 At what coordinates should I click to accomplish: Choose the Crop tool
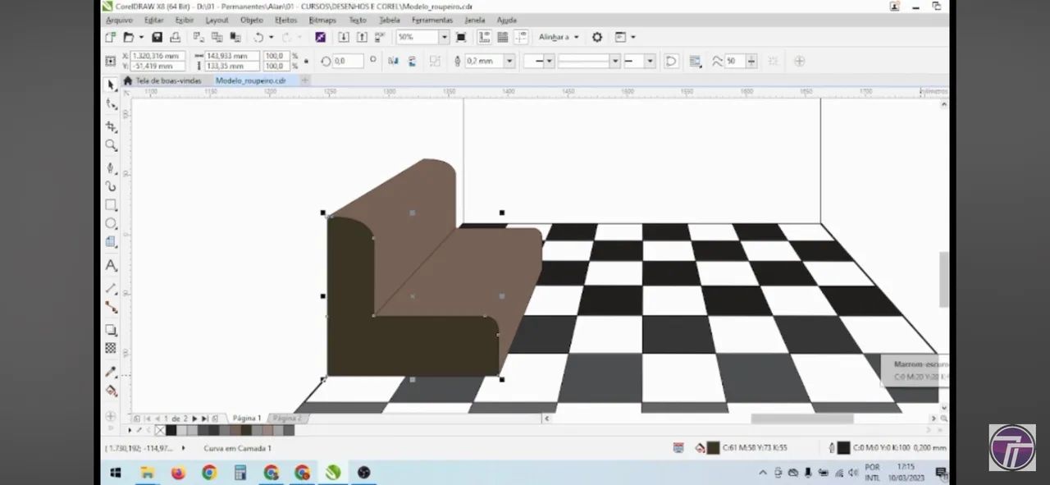111,126
